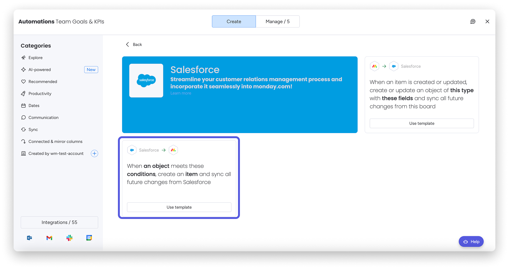This screenshot has width=509, height=269.
Task: Click the Salesforce banner heading
Action: tap(195, 70)
